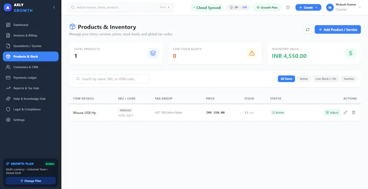368x189 pixels.
Task: Filter by the Active tab
Action: point(304,79)
